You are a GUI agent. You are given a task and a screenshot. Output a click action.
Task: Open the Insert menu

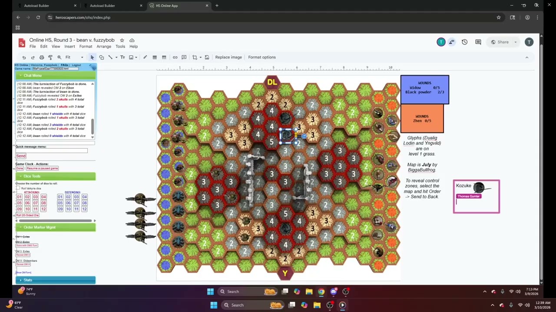[x=69, y=46]
